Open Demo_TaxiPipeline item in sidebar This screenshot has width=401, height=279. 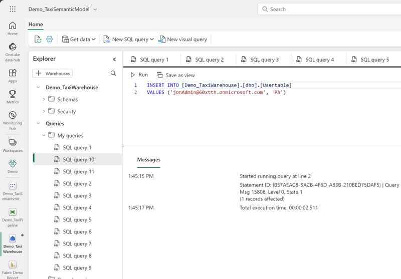pyautogui.click(x=13, y=218)
